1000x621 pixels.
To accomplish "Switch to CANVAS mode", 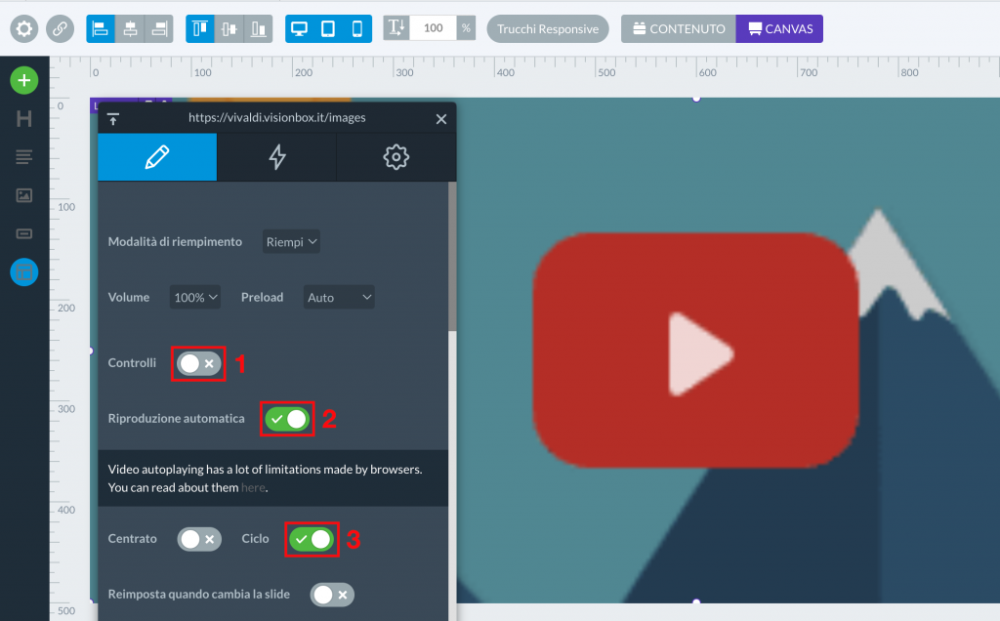I will tap(779, 28).
